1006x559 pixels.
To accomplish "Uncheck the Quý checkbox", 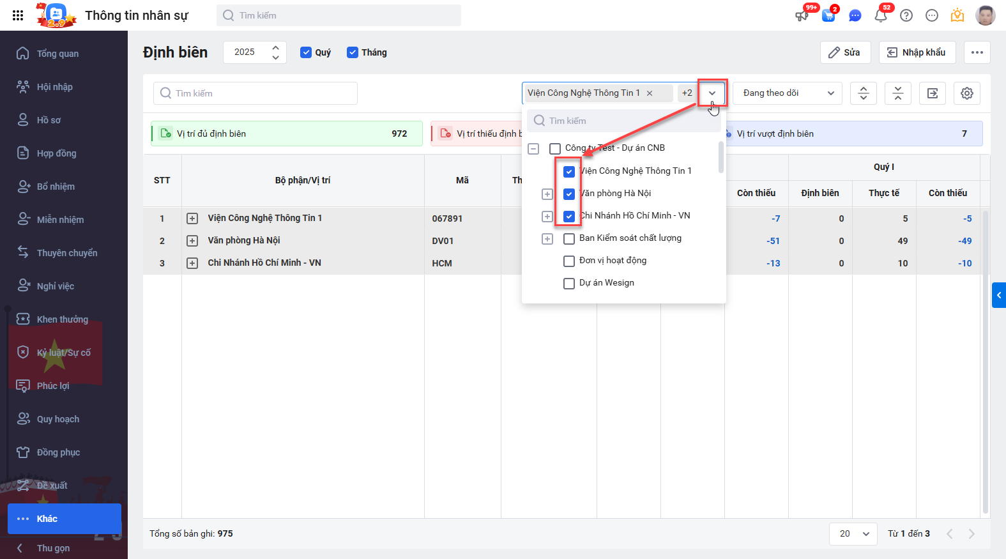I will (306, 52).
